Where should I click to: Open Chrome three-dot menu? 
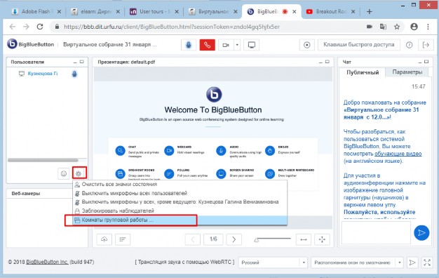pyautogui.click(x=428, y=27)
